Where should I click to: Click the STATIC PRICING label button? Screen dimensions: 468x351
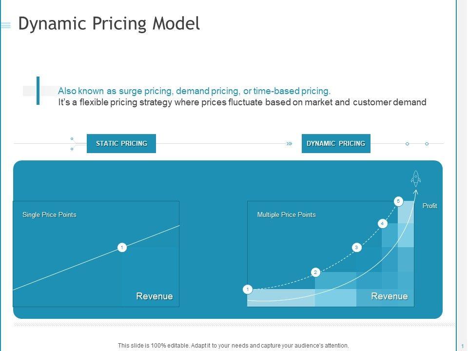[121, 144]
